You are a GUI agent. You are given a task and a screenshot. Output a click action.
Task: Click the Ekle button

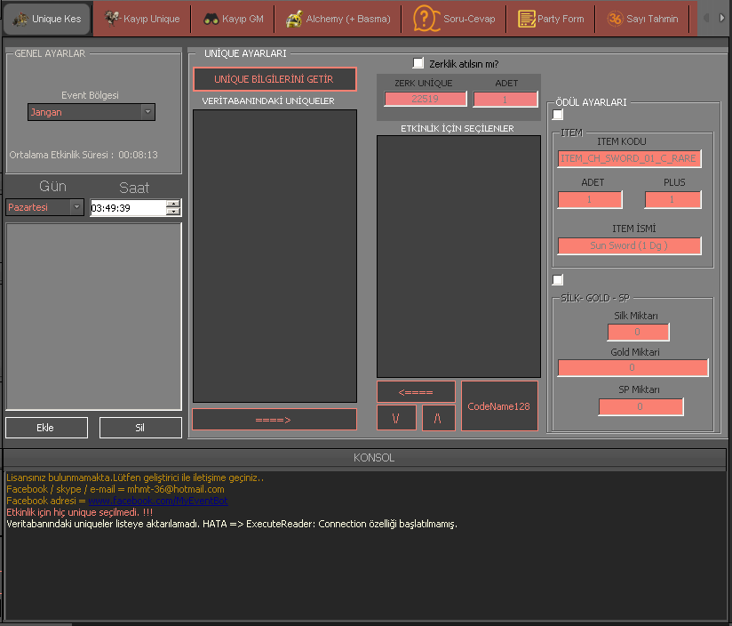point(47,428)
